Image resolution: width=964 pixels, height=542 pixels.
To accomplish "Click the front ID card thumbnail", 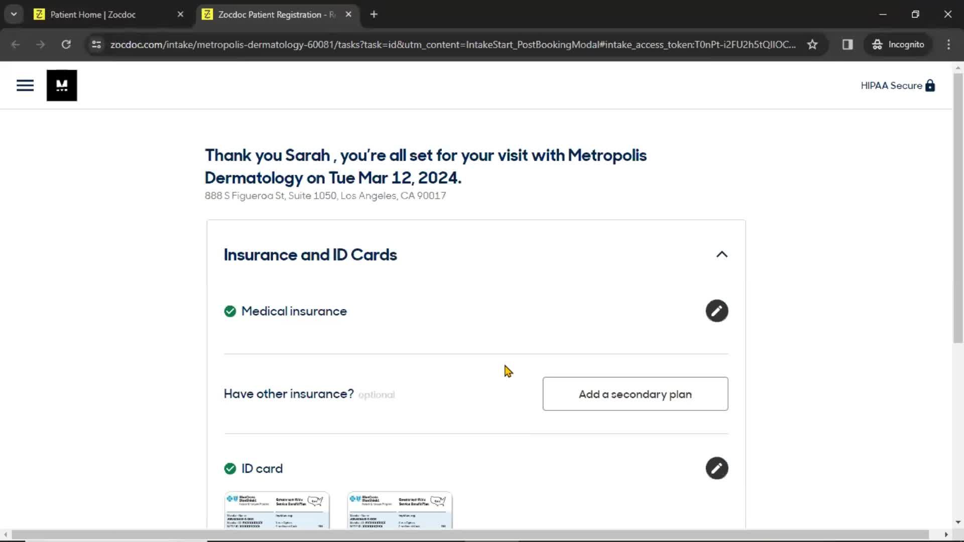I will [x=278, y=509].
